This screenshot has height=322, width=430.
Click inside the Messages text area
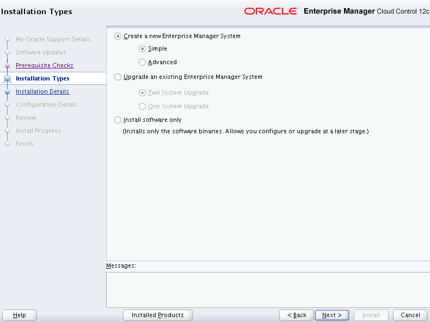267,289
